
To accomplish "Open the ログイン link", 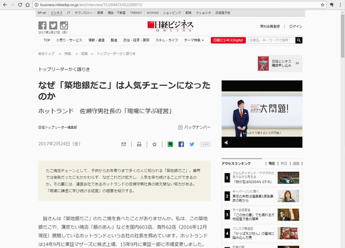I will tap(295, 26).
